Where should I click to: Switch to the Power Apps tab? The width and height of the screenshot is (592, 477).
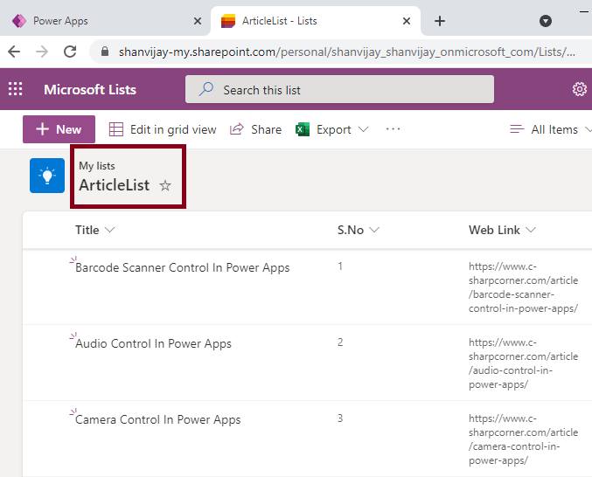(105, 21)
